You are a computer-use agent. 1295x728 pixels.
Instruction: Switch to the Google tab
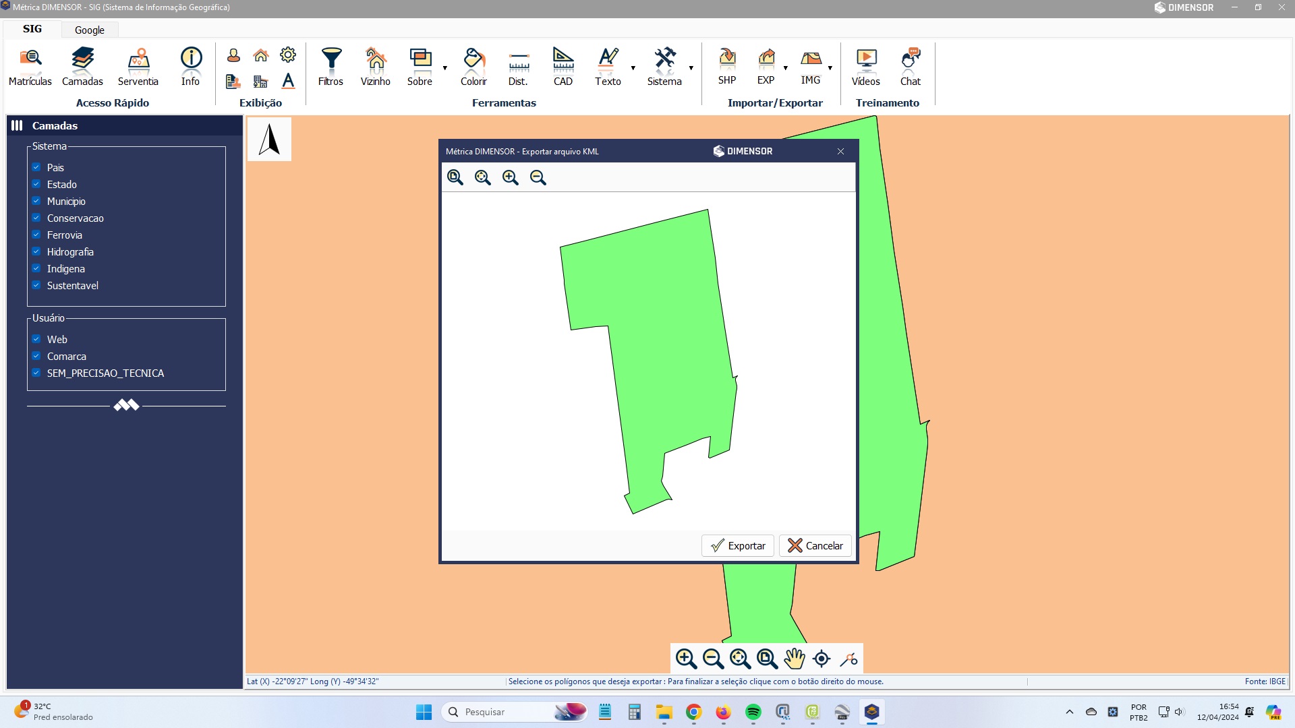pos(90,30)
